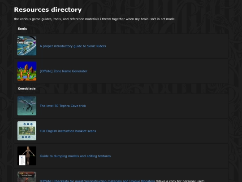Click the Tephra Cave monster thumbnail
Image resolution: width=242 pixels, height=182 pixels.
click(27, 106)
